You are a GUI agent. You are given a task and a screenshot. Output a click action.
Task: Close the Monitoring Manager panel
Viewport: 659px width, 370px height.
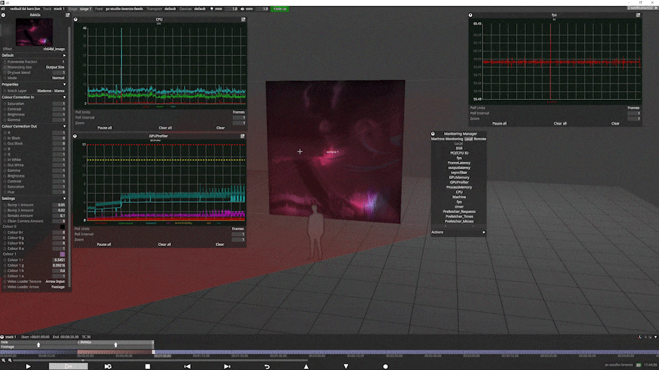tap(433, 134)
